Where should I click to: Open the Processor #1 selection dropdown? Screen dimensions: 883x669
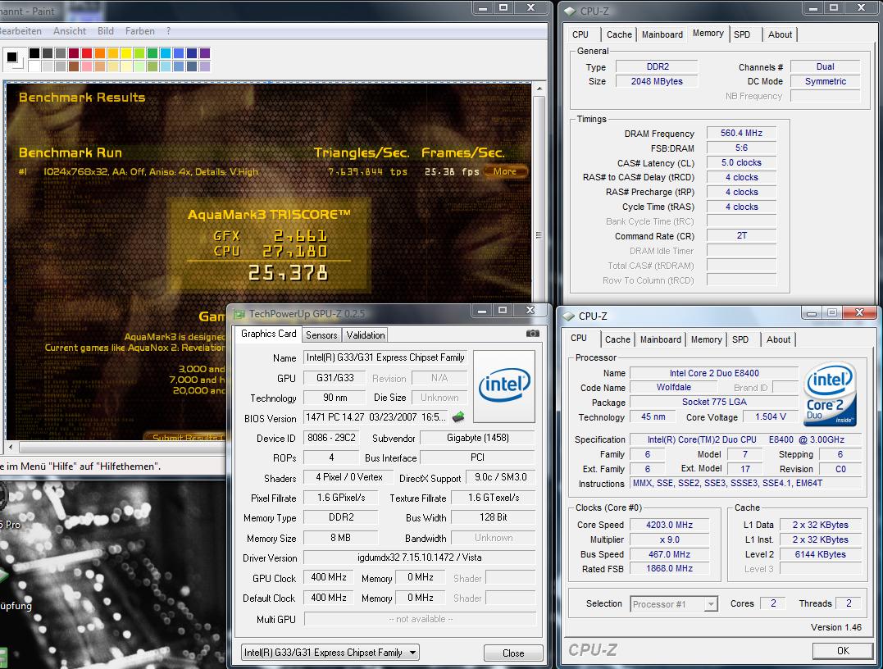tap(711, 604)
